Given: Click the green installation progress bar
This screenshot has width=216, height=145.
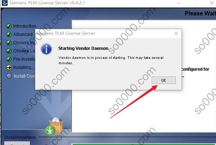Looking at the screenshot, I should tap(144, 144).
